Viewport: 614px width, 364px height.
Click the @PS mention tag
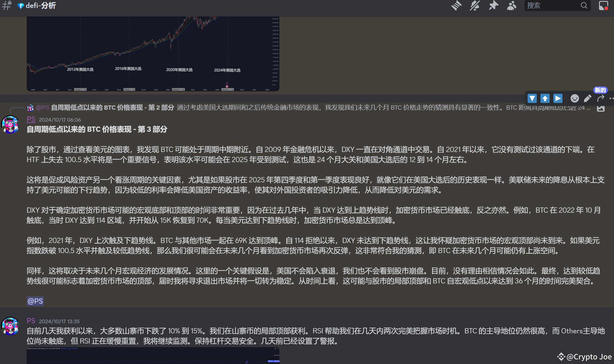click(35, 301)
